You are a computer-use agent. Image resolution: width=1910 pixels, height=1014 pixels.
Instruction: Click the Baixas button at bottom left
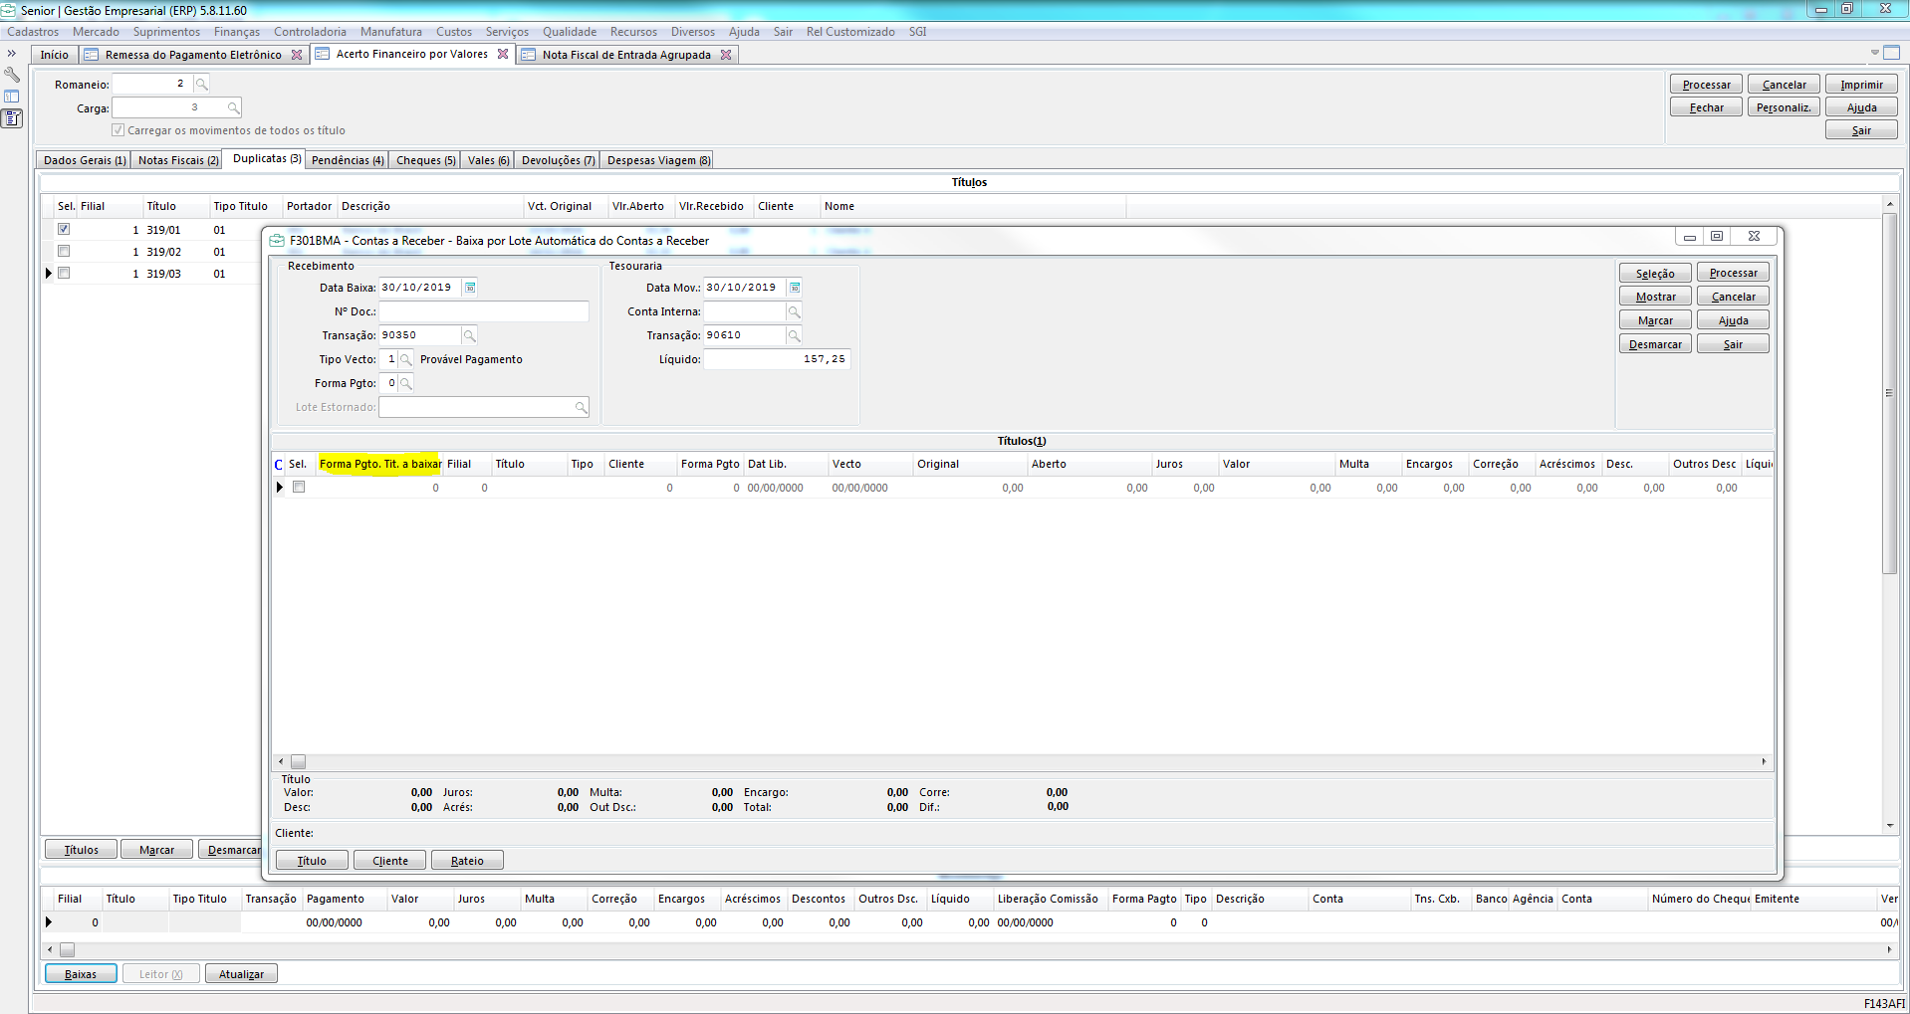[81, 974]
